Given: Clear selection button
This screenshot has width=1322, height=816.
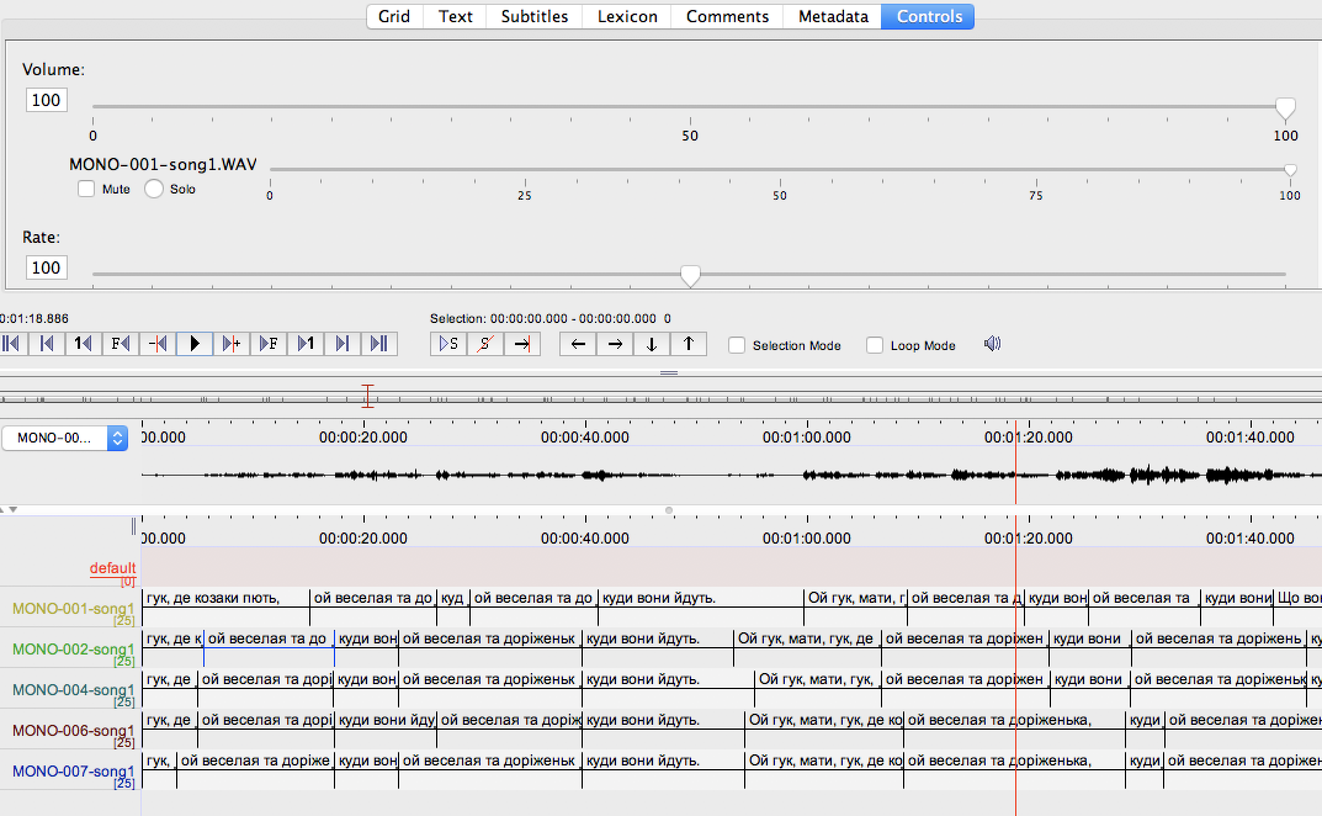Looking at the screenshot, I should pos(485,344).
